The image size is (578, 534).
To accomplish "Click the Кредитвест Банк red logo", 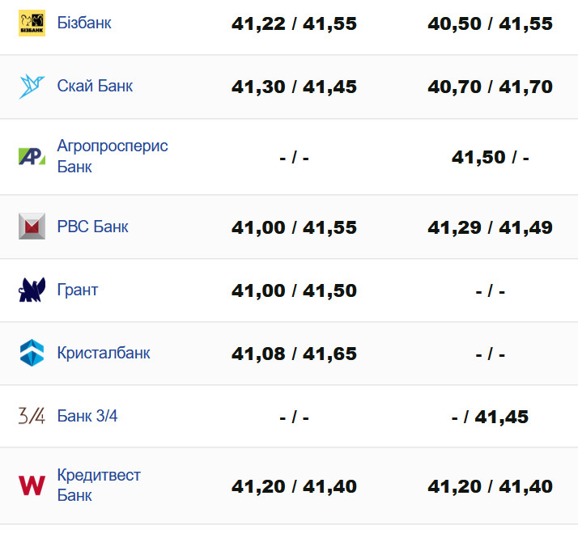I will (x=32, y=485).
